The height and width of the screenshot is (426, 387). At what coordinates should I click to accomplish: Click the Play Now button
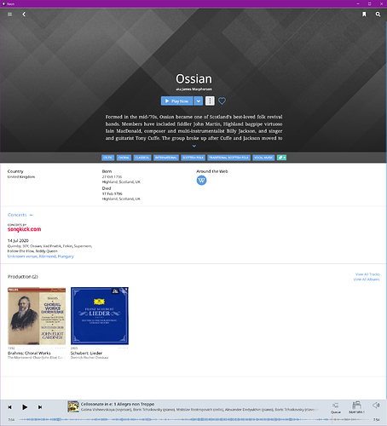click(176, 101)
